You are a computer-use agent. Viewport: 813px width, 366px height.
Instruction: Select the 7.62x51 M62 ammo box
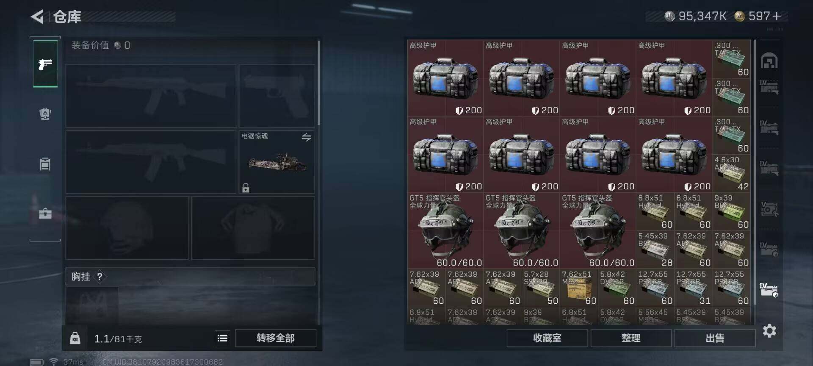[x=578, y=288]
